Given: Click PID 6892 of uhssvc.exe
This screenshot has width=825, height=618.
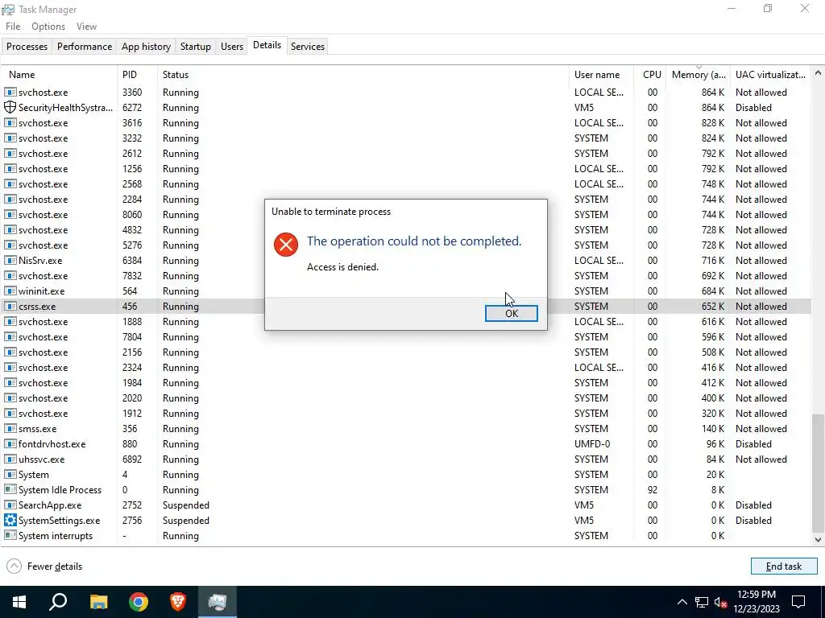Looking at the screenshot, I should 132,459.
